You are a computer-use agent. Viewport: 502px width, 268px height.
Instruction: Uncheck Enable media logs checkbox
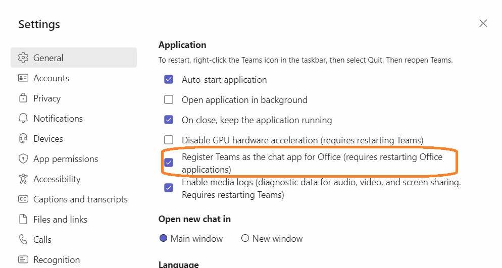pos(169,187)
